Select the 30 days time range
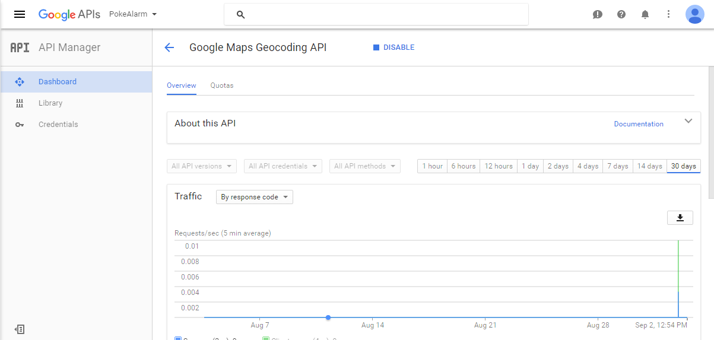 (684, 166)
